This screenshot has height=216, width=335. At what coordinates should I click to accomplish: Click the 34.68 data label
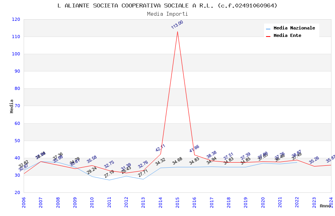click(x=177, y=161)
